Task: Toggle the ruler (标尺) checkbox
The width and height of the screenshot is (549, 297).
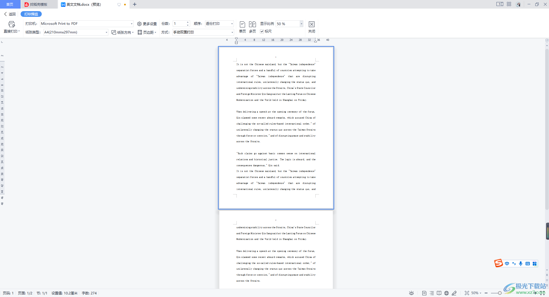Action: pos(262,31)
